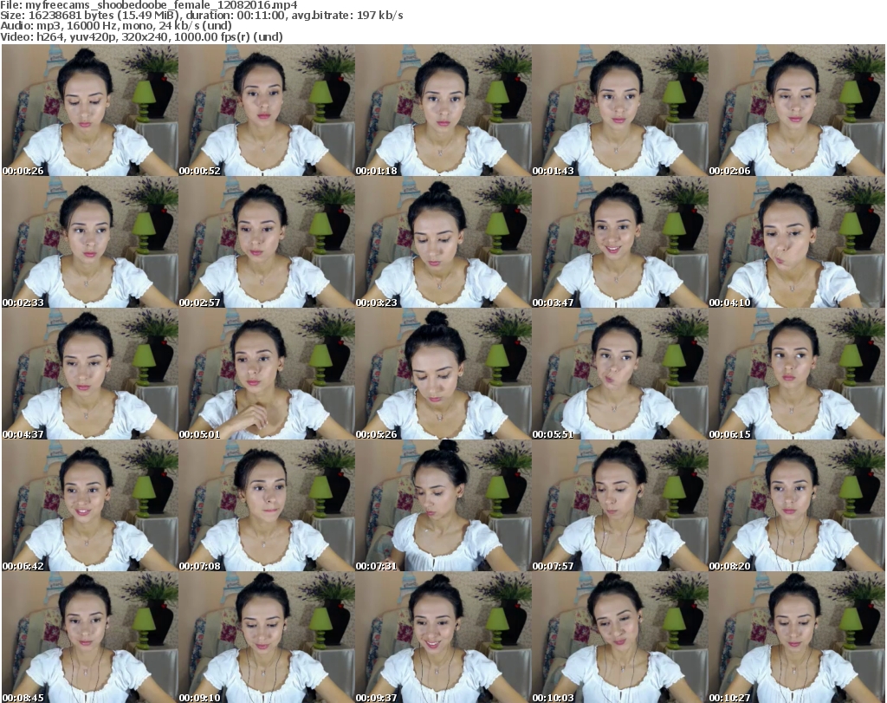Click the frame marked 00:03:47
The height and width of the screenshot is (703, 887).
(619, 242)
